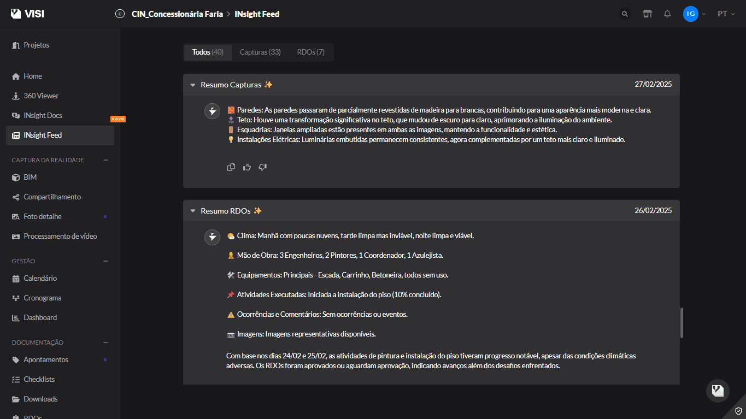Viewport: 746px width, 419px height.
Task: Open the notifications bell
Action: pos(667,14)
